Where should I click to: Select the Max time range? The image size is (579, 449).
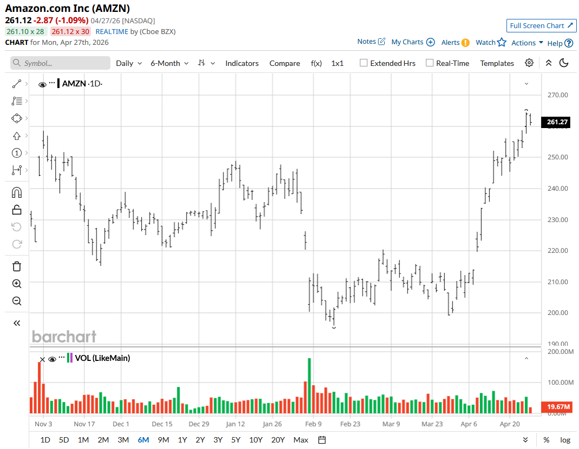(x=301, y=440)
